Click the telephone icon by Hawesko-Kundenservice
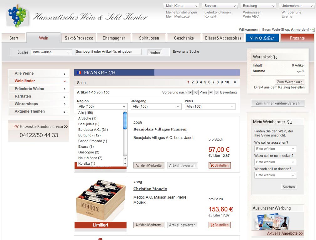This screenshot has width=316, height=240. click(x=16, y=126)
